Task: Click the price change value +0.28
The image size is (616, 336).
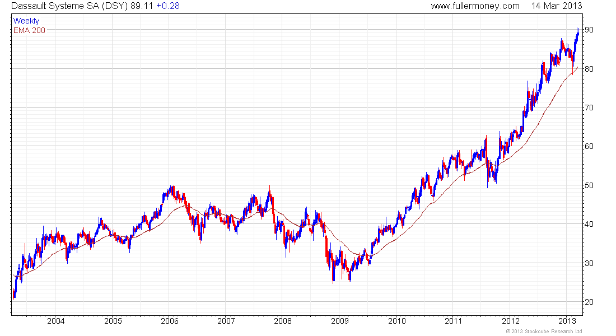Action: [168, 6]
